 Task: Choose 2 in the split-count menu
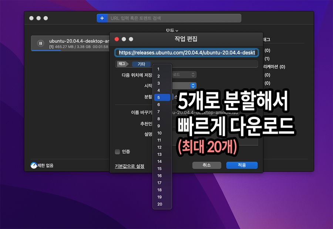click(x=162, y=76)
